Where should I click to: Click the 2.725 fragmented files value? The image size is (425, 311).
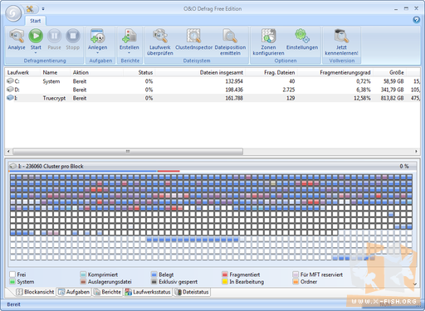coord(289,90)
